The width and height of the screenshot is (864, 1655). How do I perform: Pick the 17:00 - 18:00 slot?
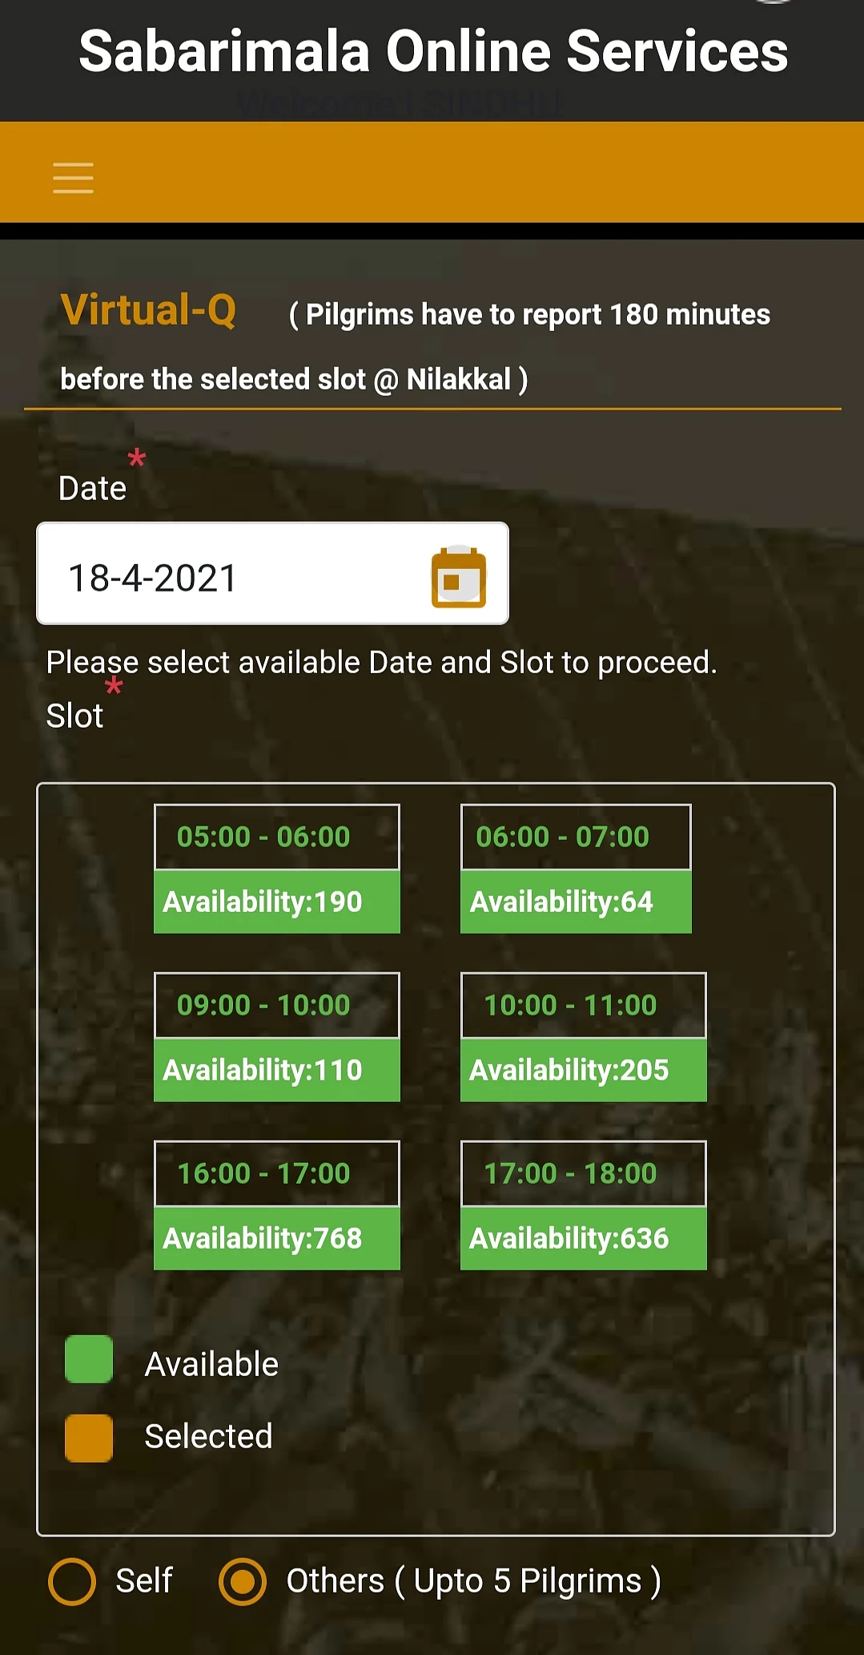(584, 1173)
